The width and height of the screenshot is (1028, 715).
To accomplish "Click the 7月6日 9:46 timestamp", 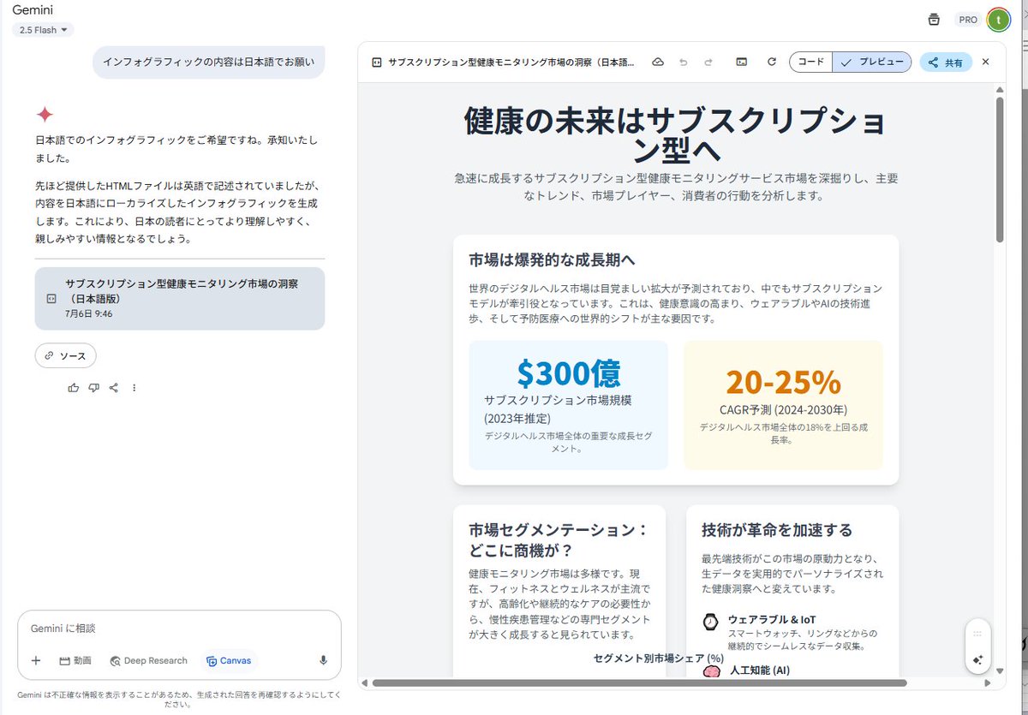I will tap(88, 314).
